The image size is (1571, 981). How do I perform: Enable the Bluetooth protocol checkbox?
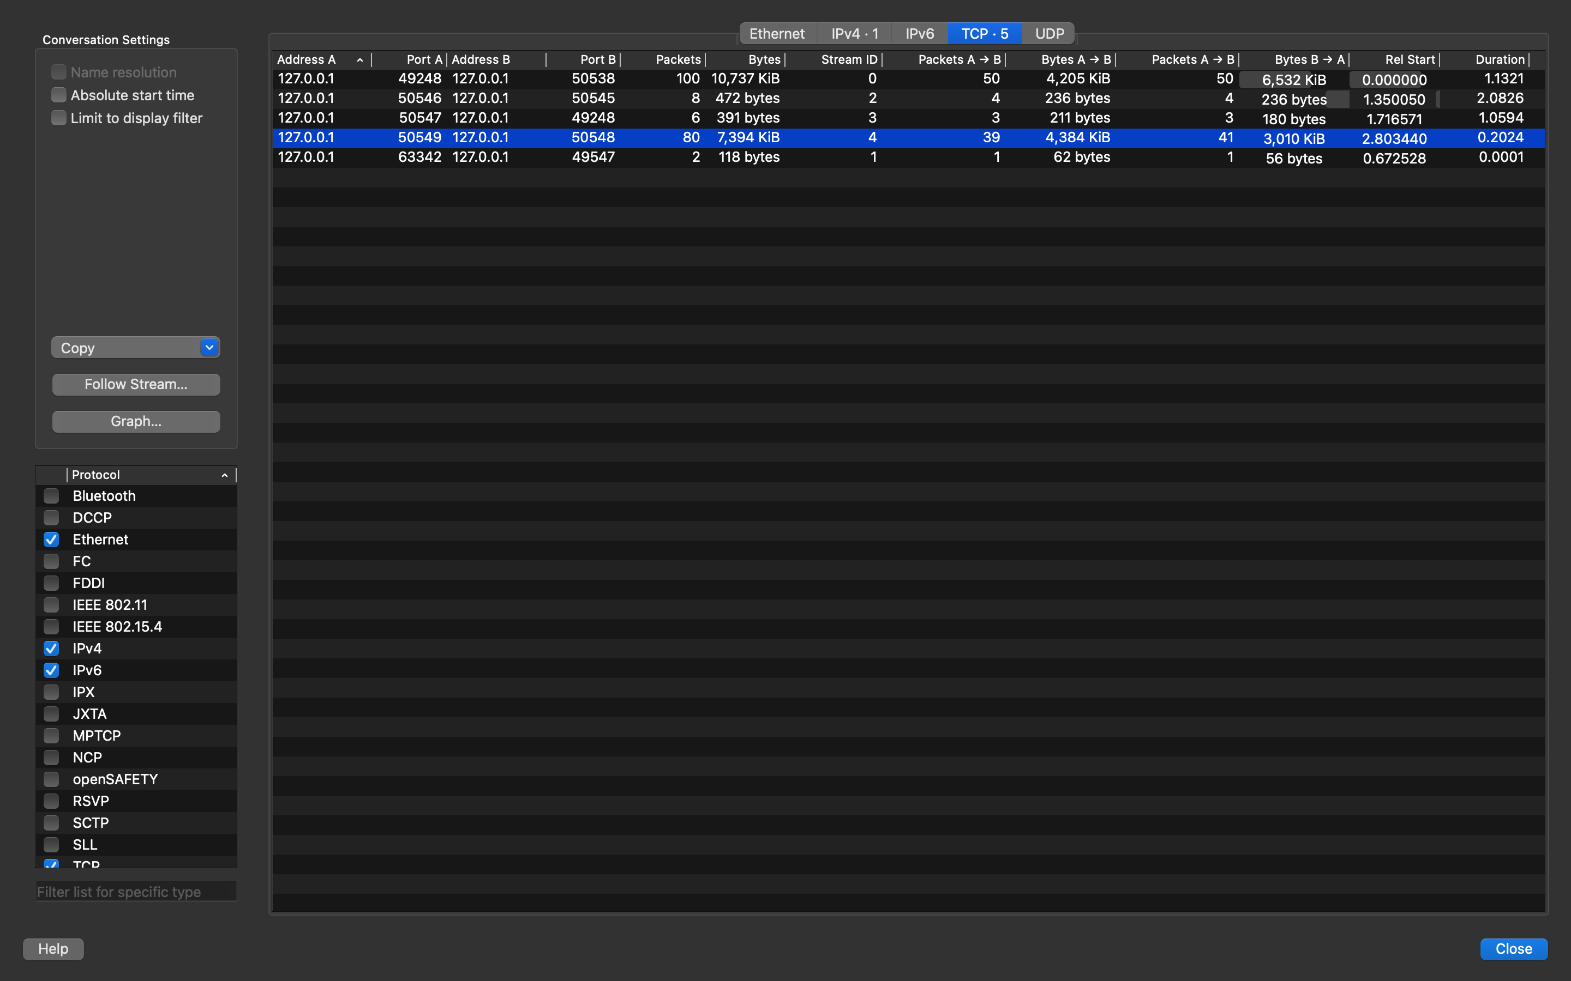pyautogui.click(x=51, y=496)
